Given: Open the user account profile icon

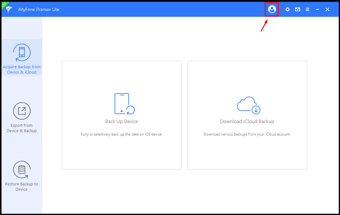Looking at the screenshot, I should tap(272, 9).
